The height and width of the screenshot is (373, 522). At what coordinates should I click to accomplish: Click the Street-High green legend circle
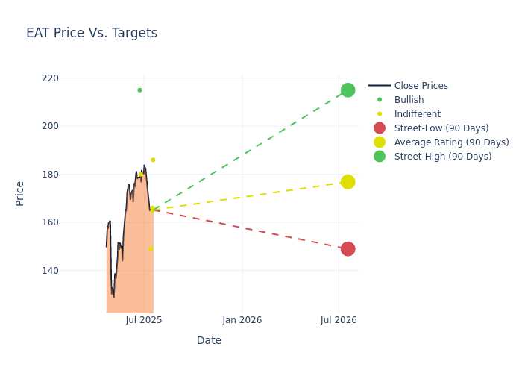coord(380,156)
